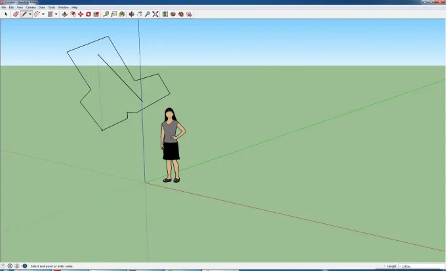Select the Move tool
This screenshot has height=271, width=446.
pyautogui.click(x=80, y=14)
